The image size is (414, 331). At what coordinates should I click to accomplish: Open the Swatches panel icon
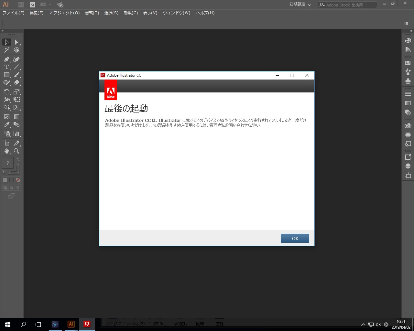point(408,63)
